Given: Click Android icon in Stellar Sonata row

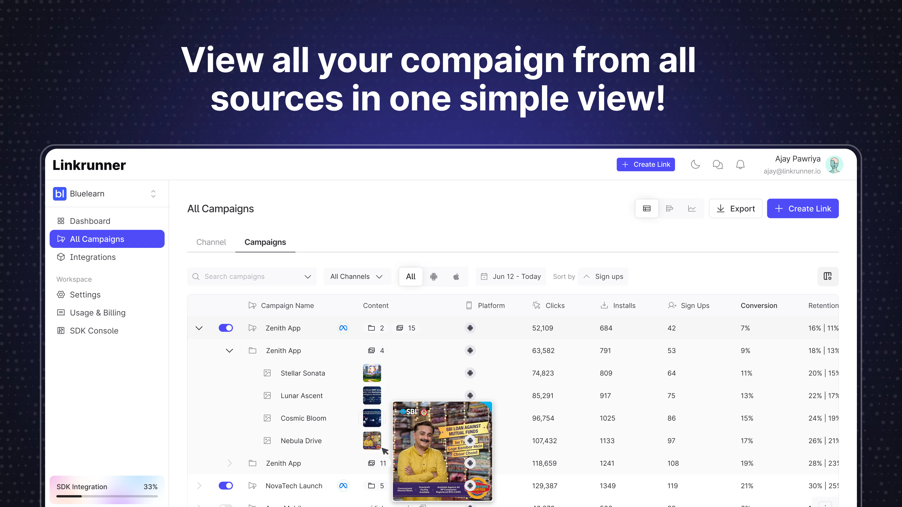Looking at the screenshot, I should coord(470,373).
